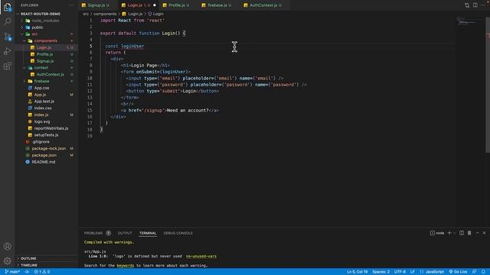The width and height of the screenshot is (490, 275).
Task: Click the main branch status item
Action: pos(12,272)
